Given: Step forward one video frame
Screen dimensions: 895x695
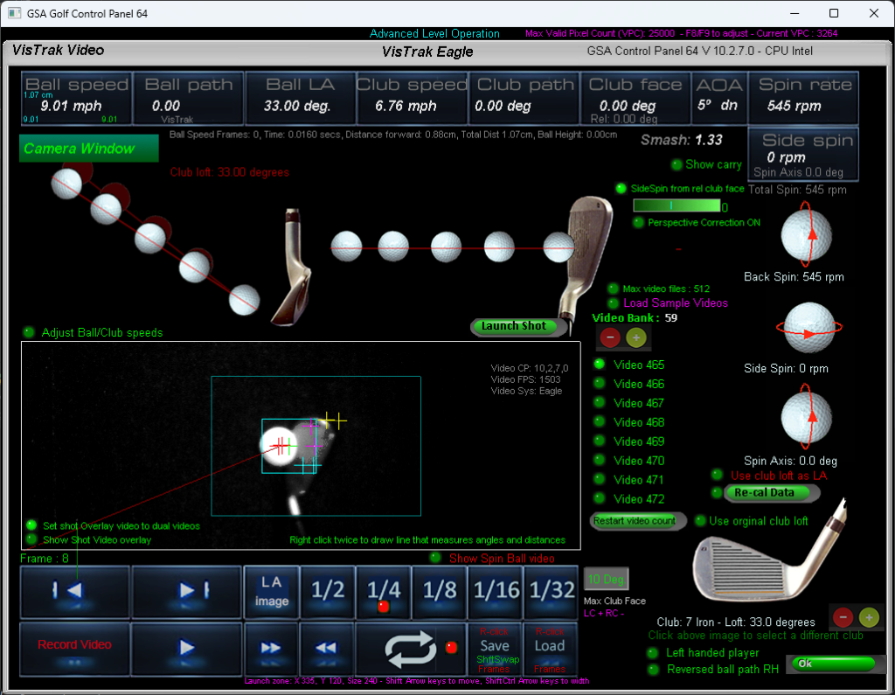Looking at the screenshot, I should (186, 592).
